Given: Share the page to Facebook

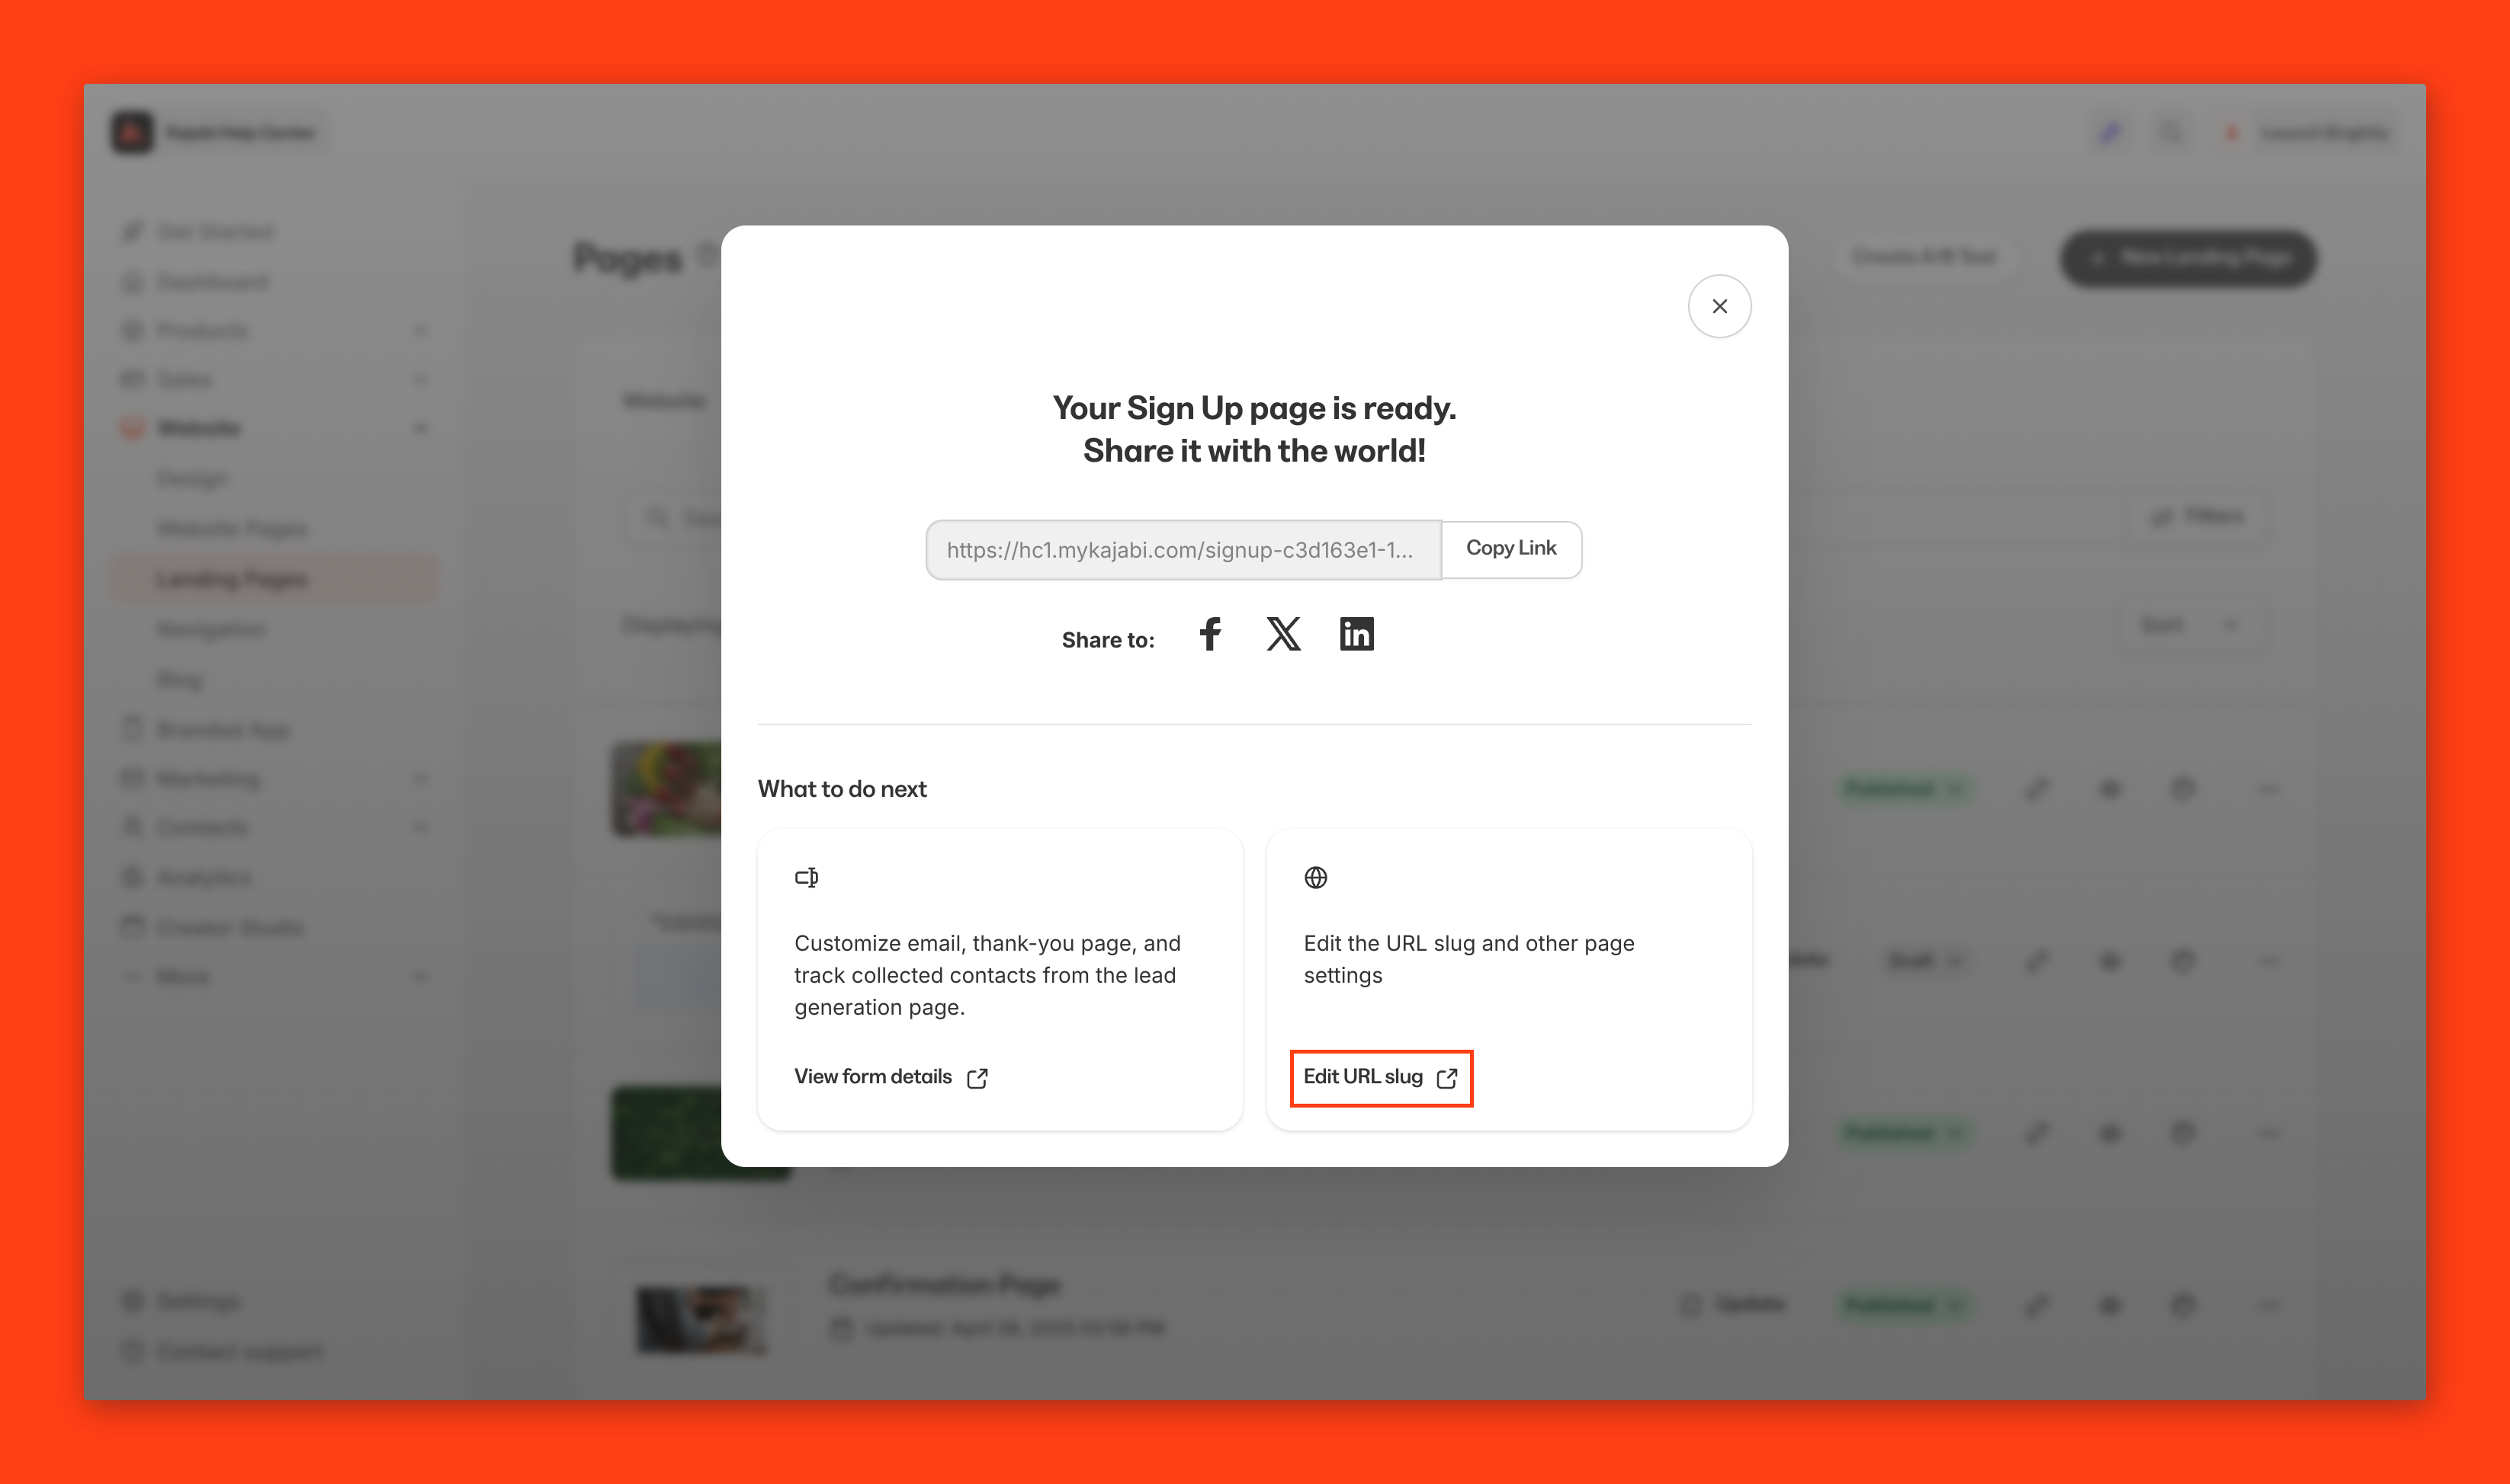Looking at the screenshot, I should (x=1210, y=634).
